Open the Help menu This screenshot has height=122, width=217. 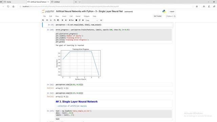[94, 16]
